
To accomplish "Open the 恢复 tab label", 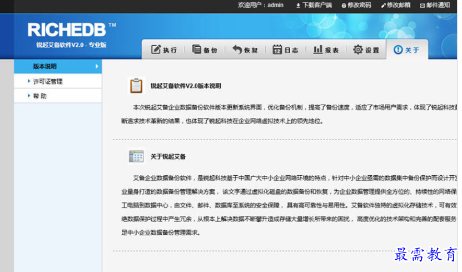I will tap(251, 50).
